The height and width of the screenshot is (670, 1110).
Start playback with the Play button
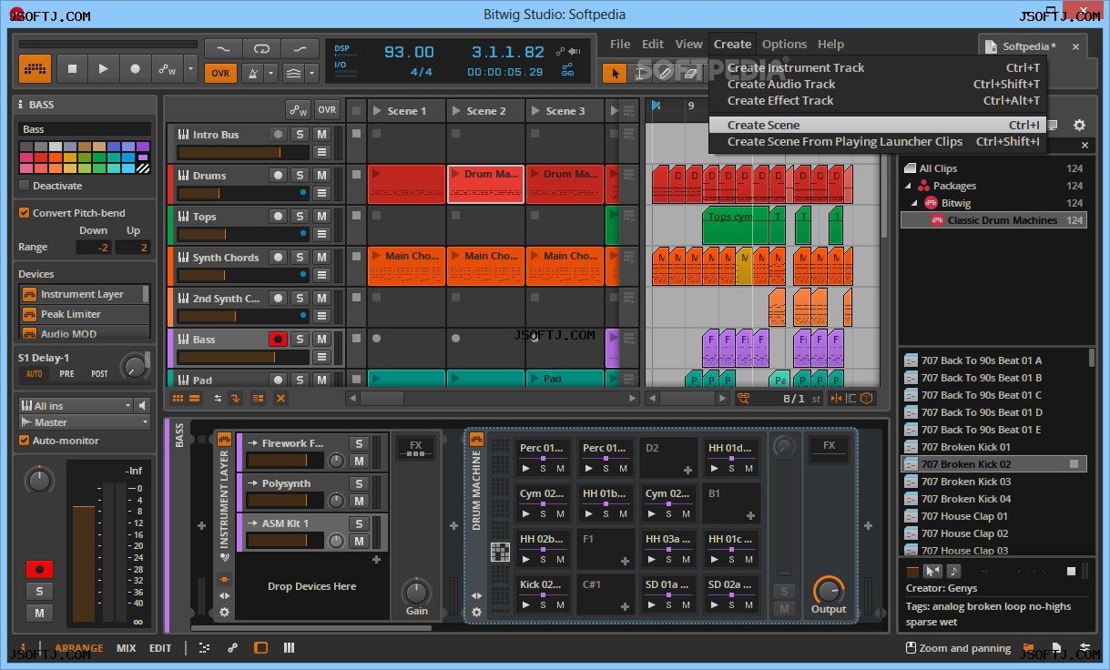tap(104, 68)
